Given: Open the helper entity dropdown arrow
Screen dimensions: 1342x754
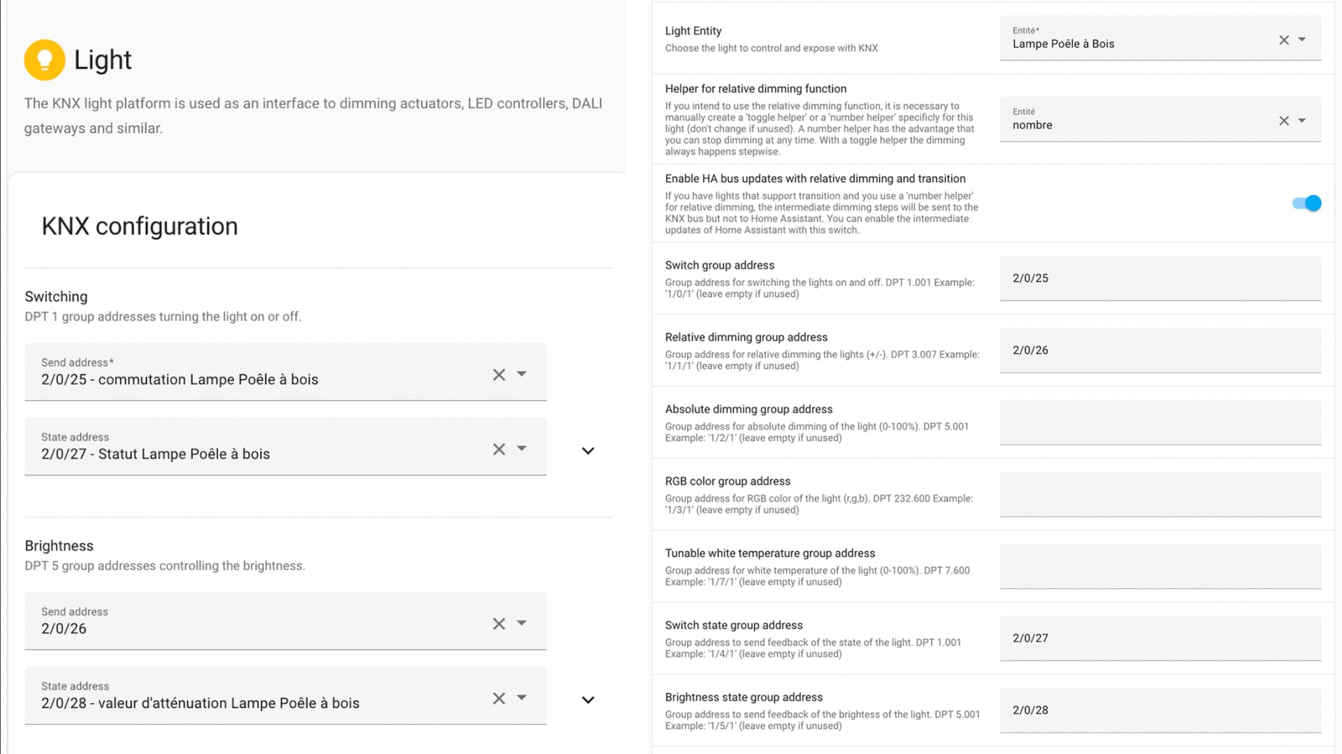Looking at the screenshot, I should click(1301, 121).
